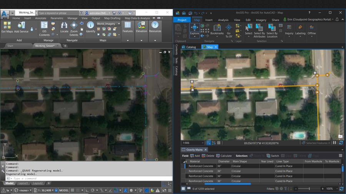The height and width of the screenshot is (194, 346).
Task: Click Switch selection in attribute table
Action: pyautogui.click(x=273, y=156)
